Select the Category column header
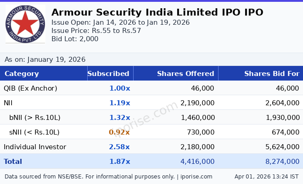The width and height of the screenshot is (303, 184). 22,74
